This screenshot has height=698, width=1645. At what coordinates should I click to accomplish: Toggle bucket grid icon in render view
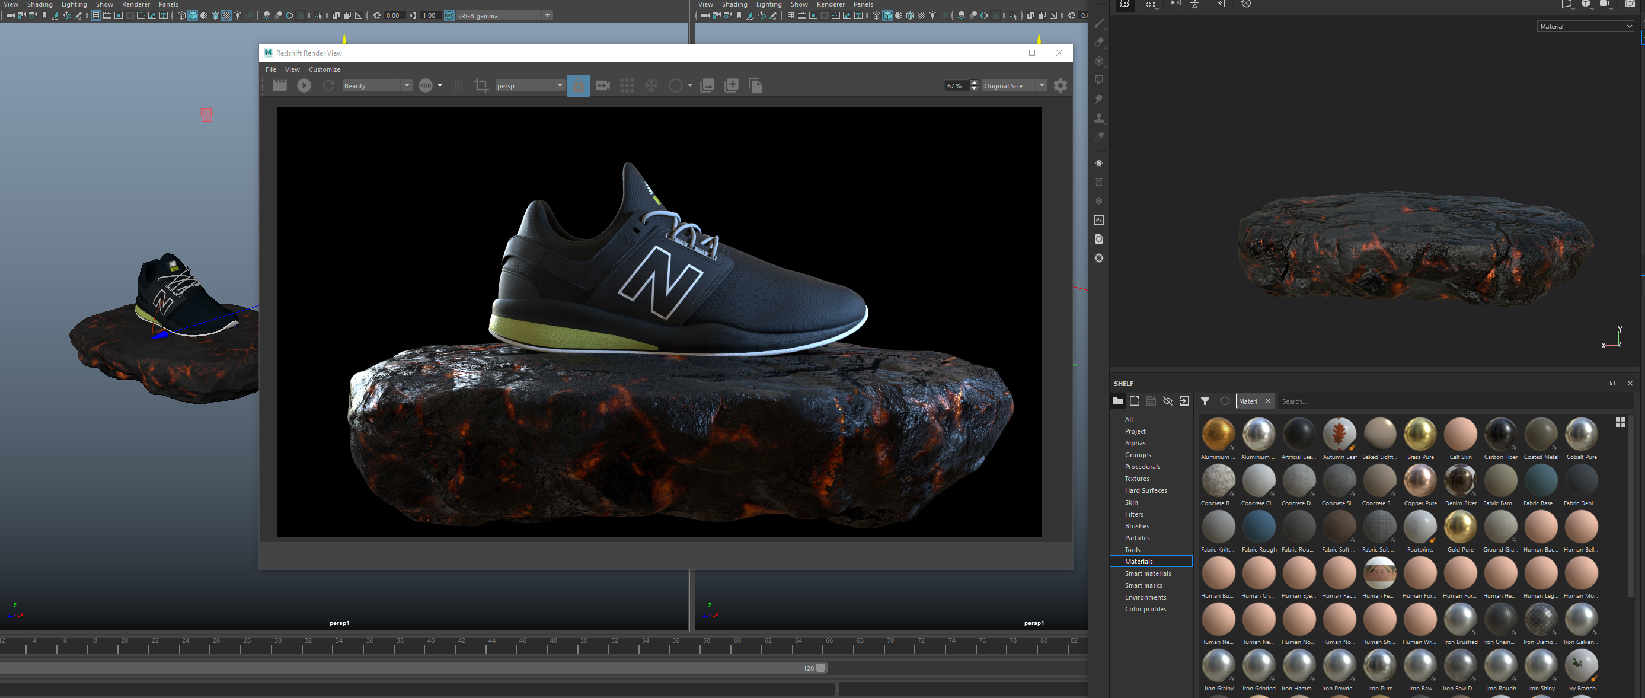pos(627,85)
